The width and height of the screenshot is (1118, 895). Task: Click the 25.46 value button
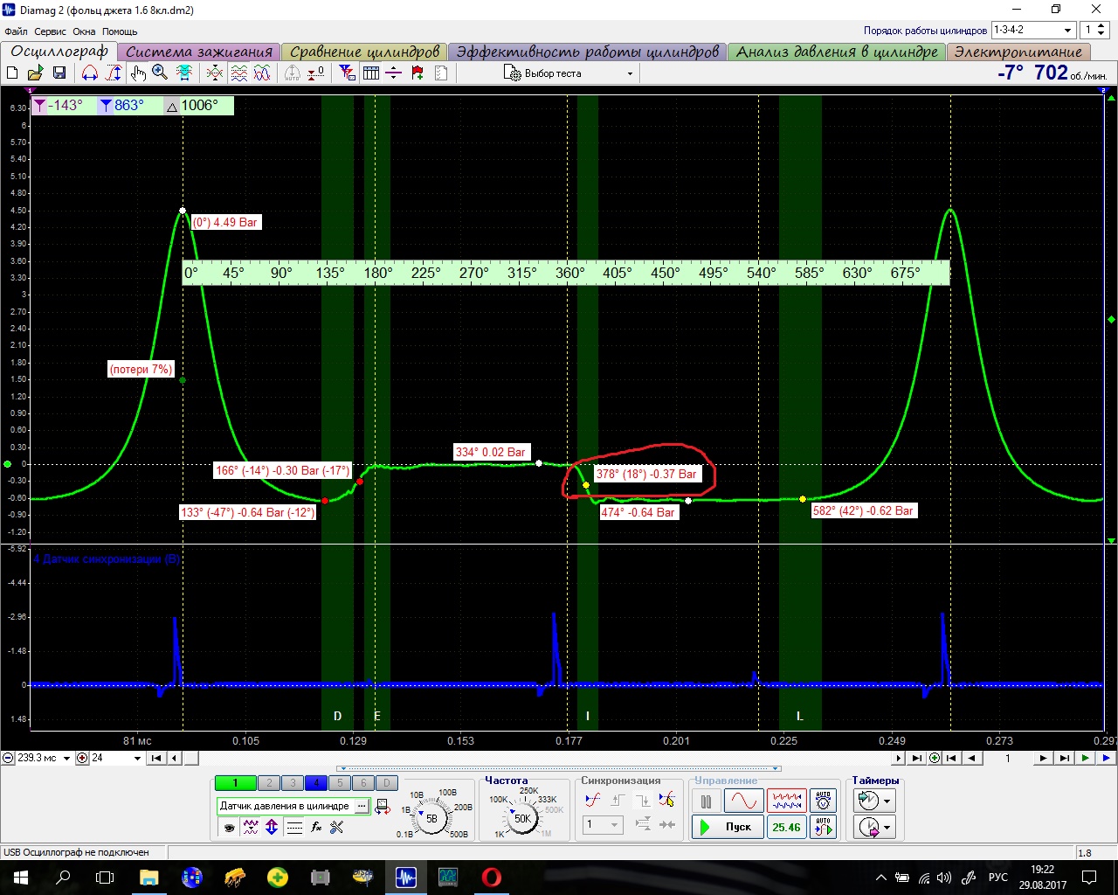(x=786, y=827)
